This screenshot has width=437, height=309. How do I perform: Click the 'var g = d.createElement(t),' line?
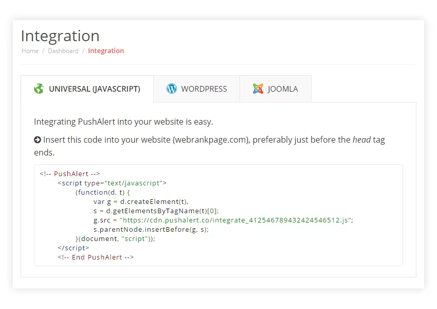(141, 201)
